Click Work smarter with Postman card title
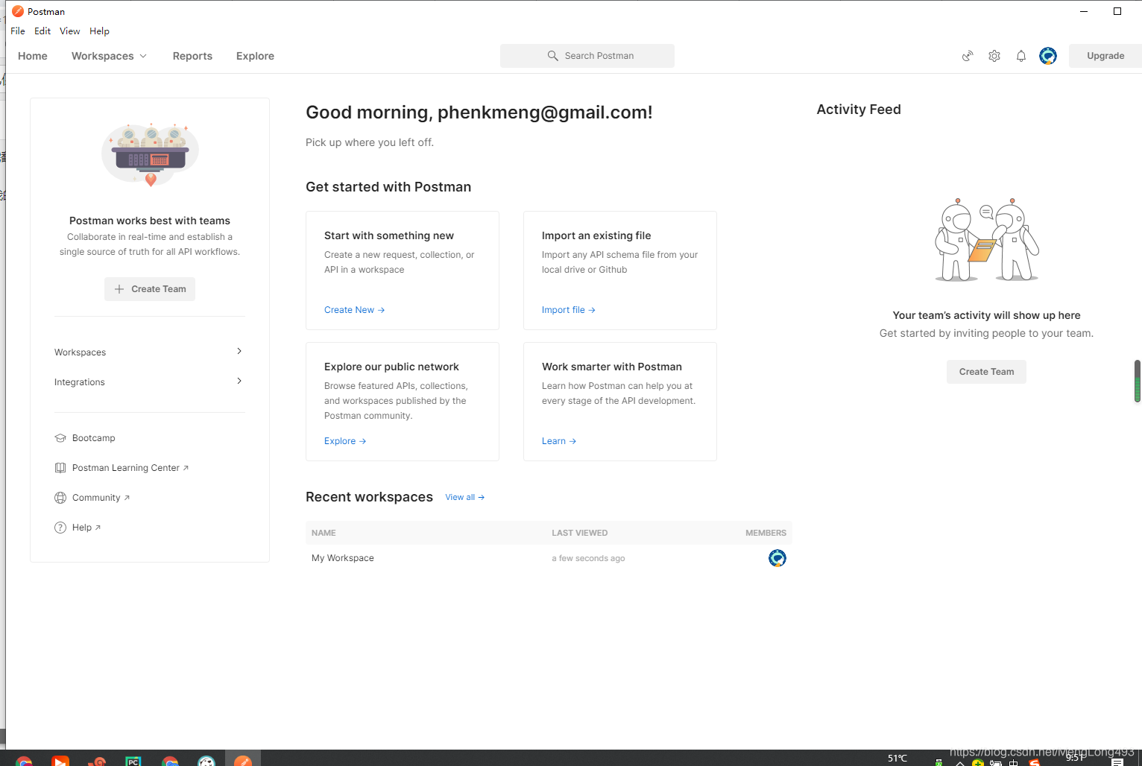This screenshot has width=1142, height=766. (612, 367)
